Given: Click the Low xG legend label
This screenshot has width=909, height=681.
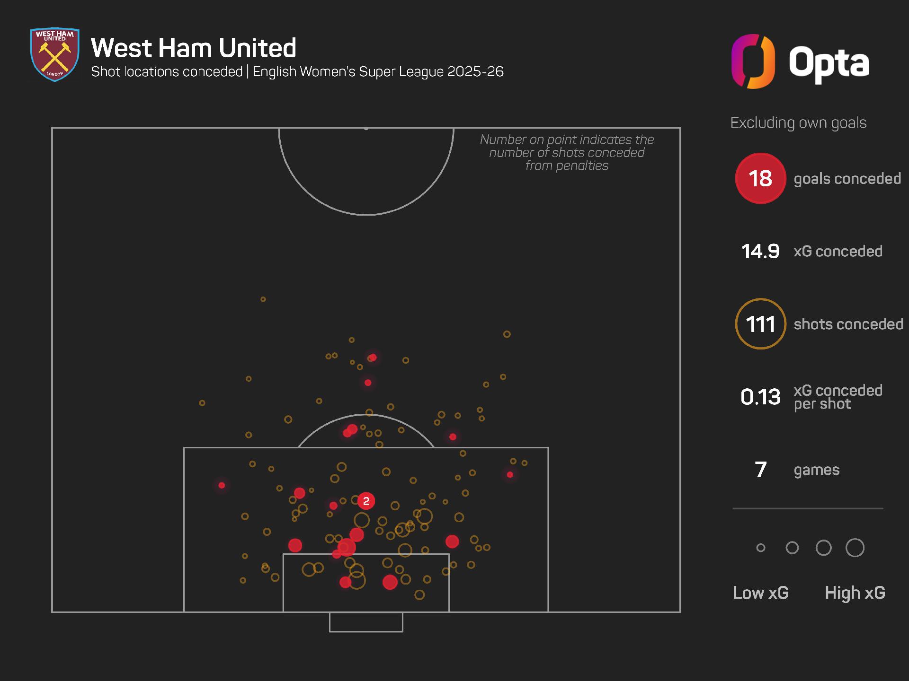Looking at the screenshot, I should pyautogui.click(x=761, y=593).
